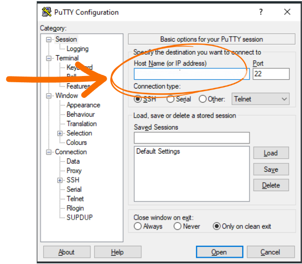Choose Never for close window on exit
Screen dimensions: 302x264
(x=177, y=226)
